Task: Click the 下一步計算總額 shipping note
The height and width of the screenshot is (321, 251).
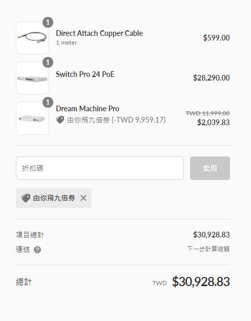Action: (208, 249)
